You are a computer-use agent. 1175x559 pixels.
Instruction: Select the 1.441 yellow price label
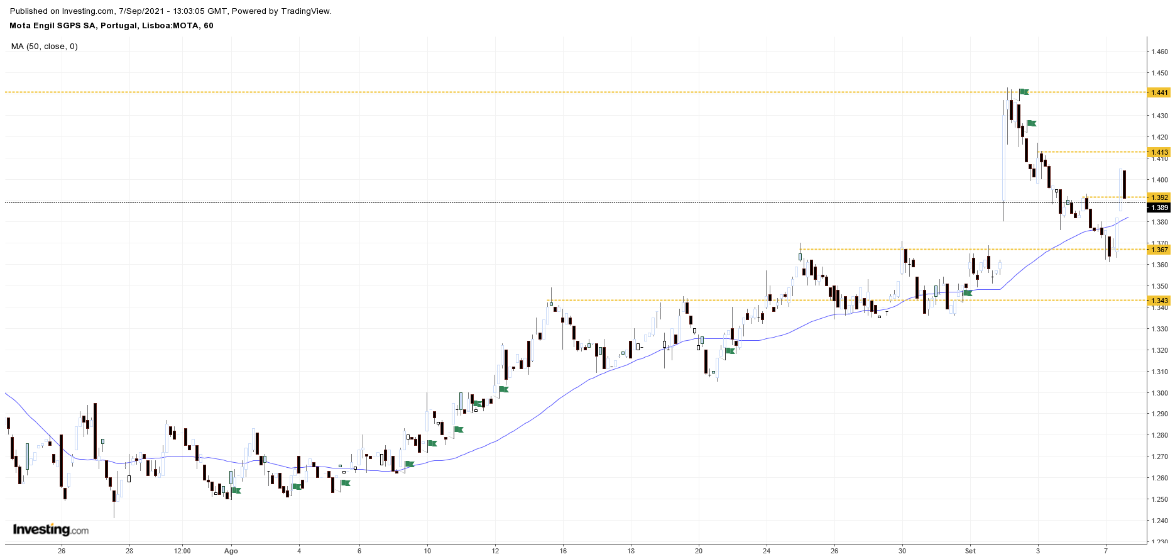click(1159, 93)
